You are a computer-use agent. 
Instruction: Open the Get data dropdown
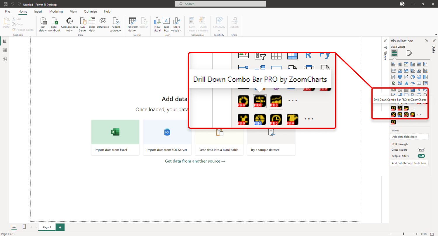[x=43, y=24]
